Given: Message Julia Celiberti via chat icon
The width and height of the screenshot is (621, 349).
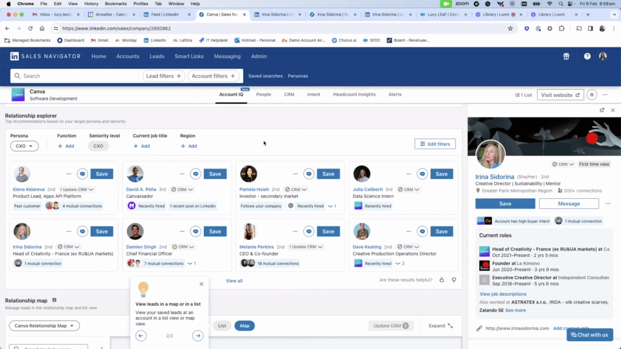Looking at the screenshot, I should click(x=422, y=174).
